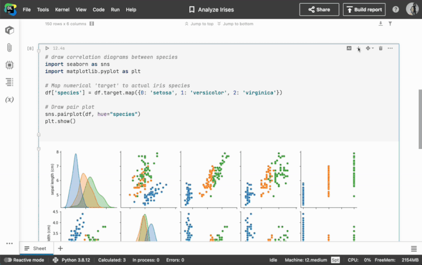The image size is (422, 265).
Task: Click the filter funnel icon
Action: click(x=390, y=23)
